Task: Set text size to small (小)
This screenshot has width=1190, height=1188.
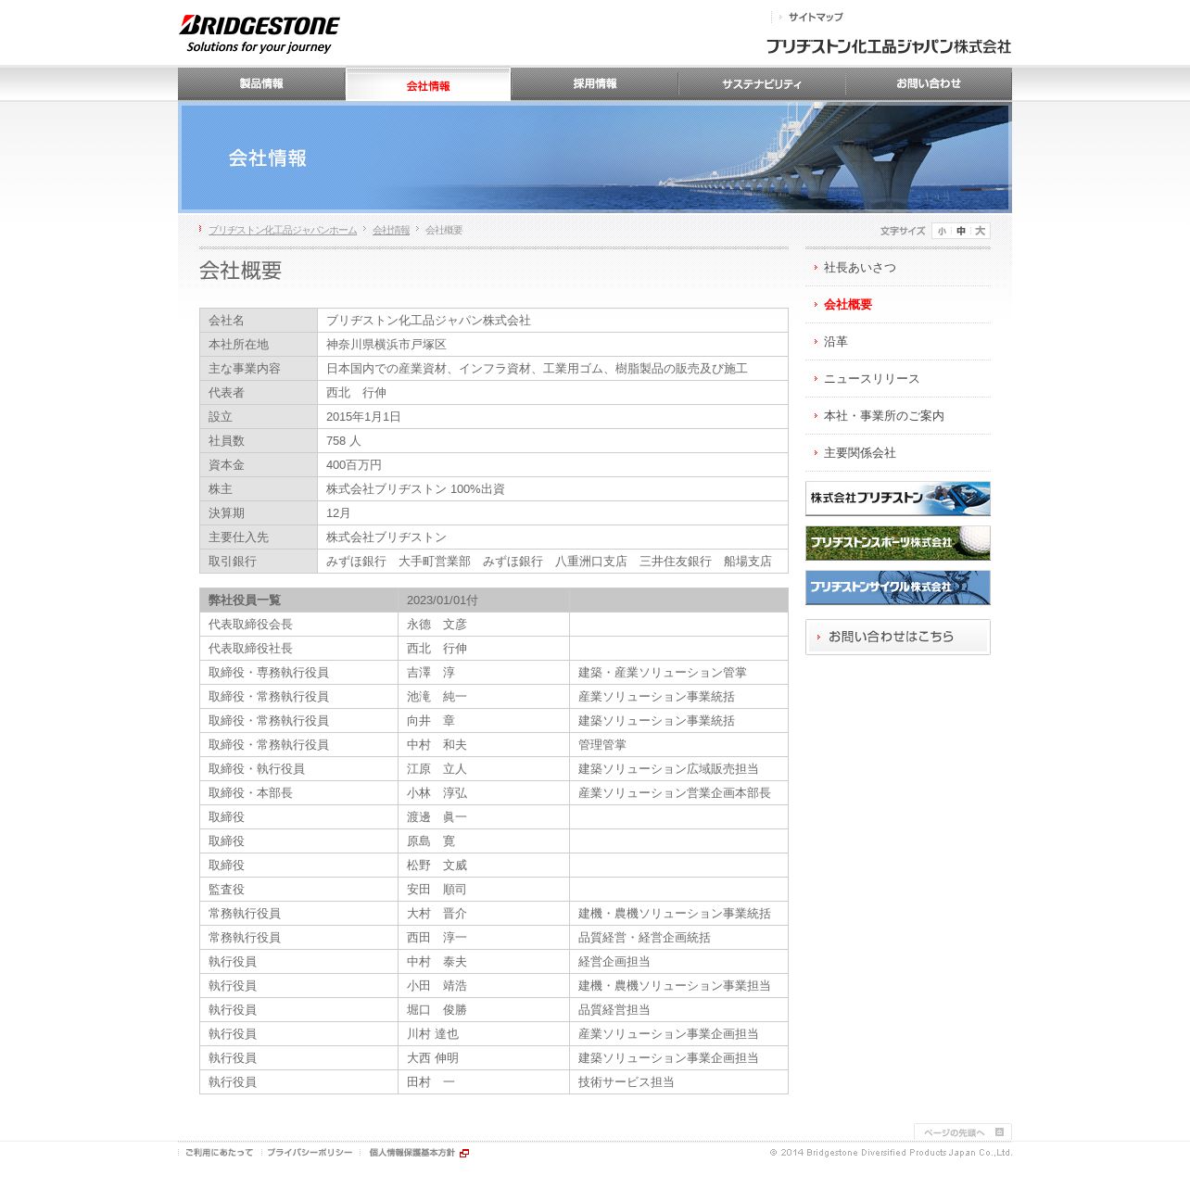Action: click(942, 231)
